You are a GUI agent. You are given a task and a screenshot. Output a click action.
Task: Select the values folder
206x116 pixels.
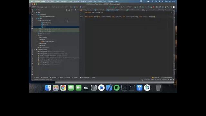click(x=42, y=45)
